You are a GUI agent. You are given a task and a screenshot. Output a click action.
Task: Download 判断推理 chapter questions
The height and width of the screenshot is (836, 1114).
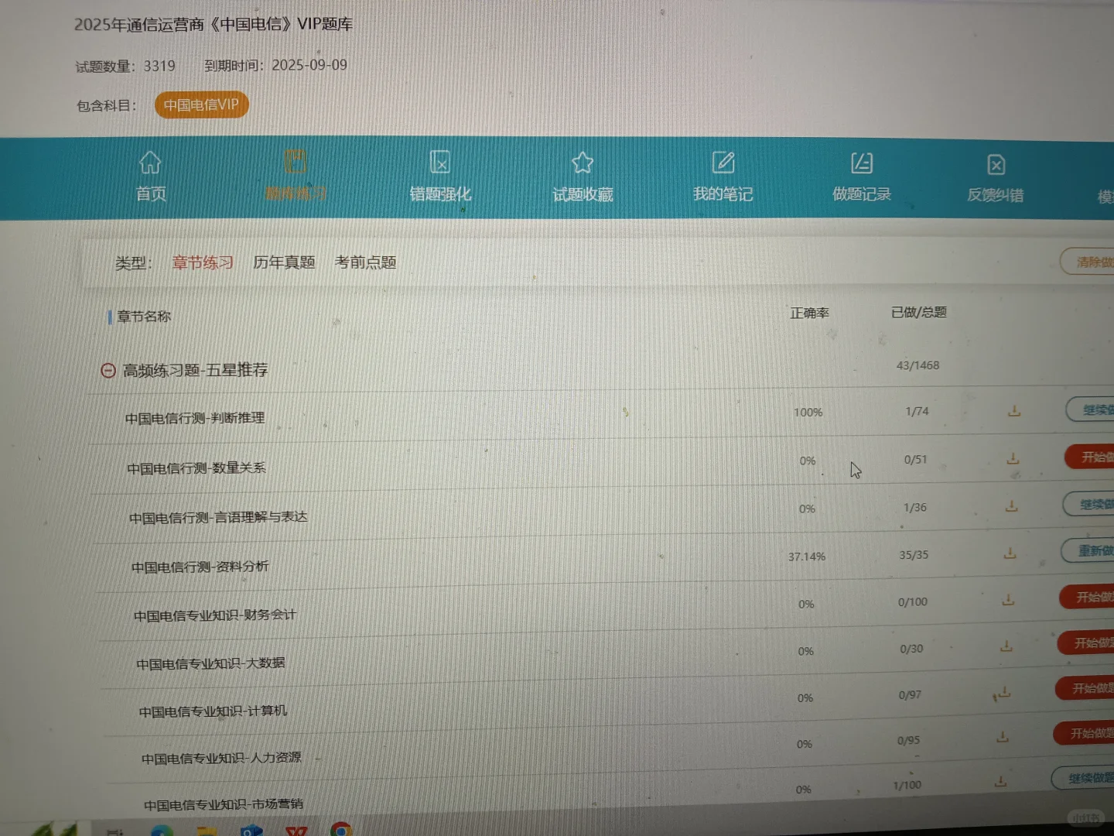pyautogui.click(x=1014, y=411)
